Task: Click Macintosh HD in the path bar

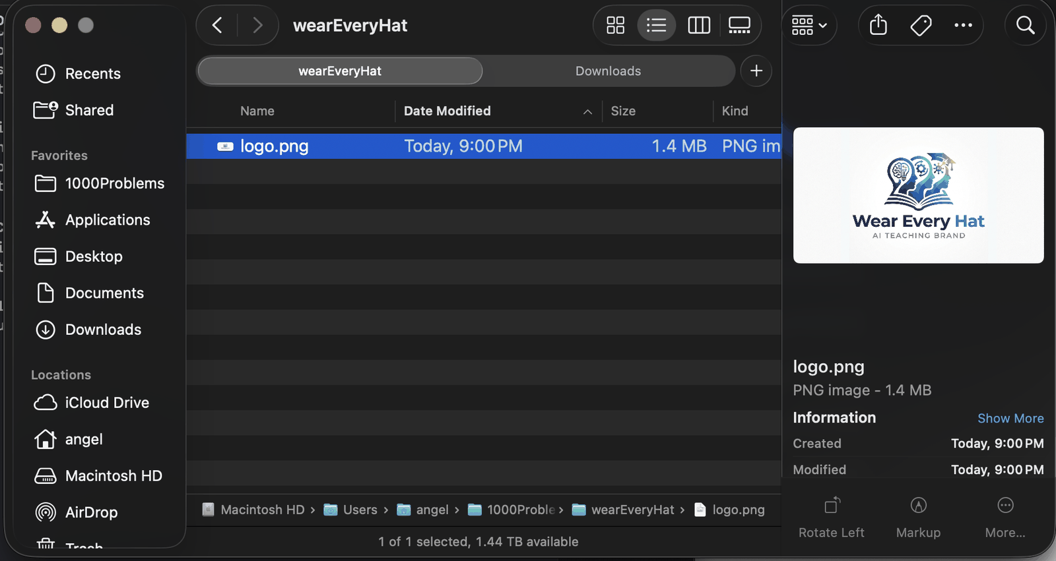Action: 253,510
